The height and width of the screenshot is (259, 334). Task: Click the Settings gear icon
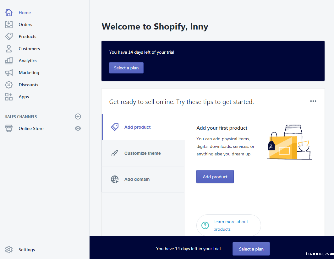tap(9, 250)
